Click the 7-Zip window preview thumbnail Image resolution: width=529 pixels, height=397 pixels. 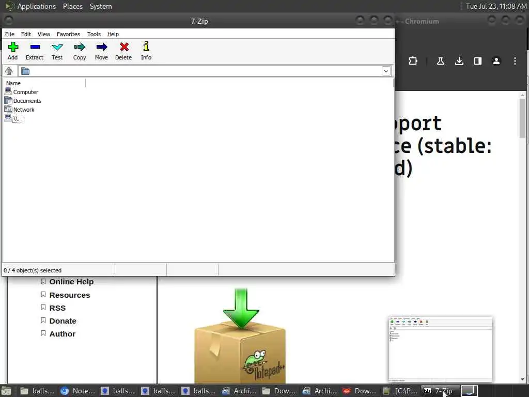coord(441,349)
